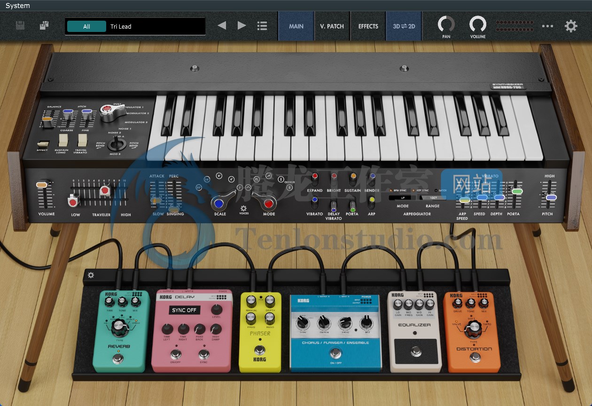This screenshot has height=406, width=592.
Task: Select the square wave mode icon
Action: coord(257,180)
